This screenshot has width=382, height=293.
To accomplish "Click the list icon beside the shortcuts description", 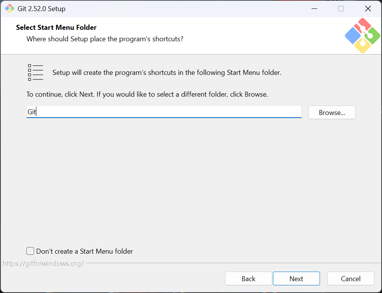I will (36, 73).
